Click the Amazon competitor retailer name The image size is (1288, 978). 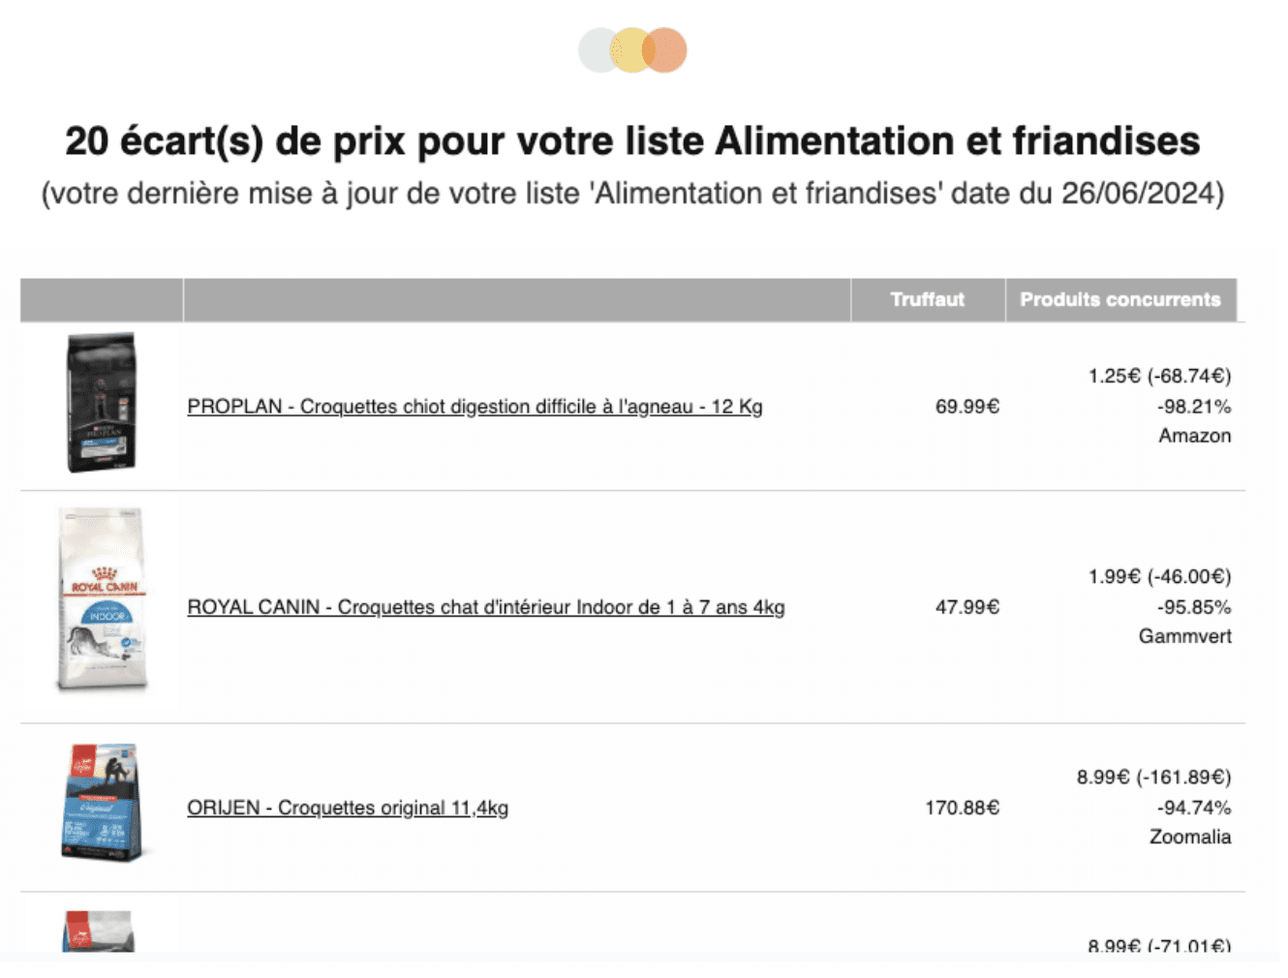click(1195, 436)
